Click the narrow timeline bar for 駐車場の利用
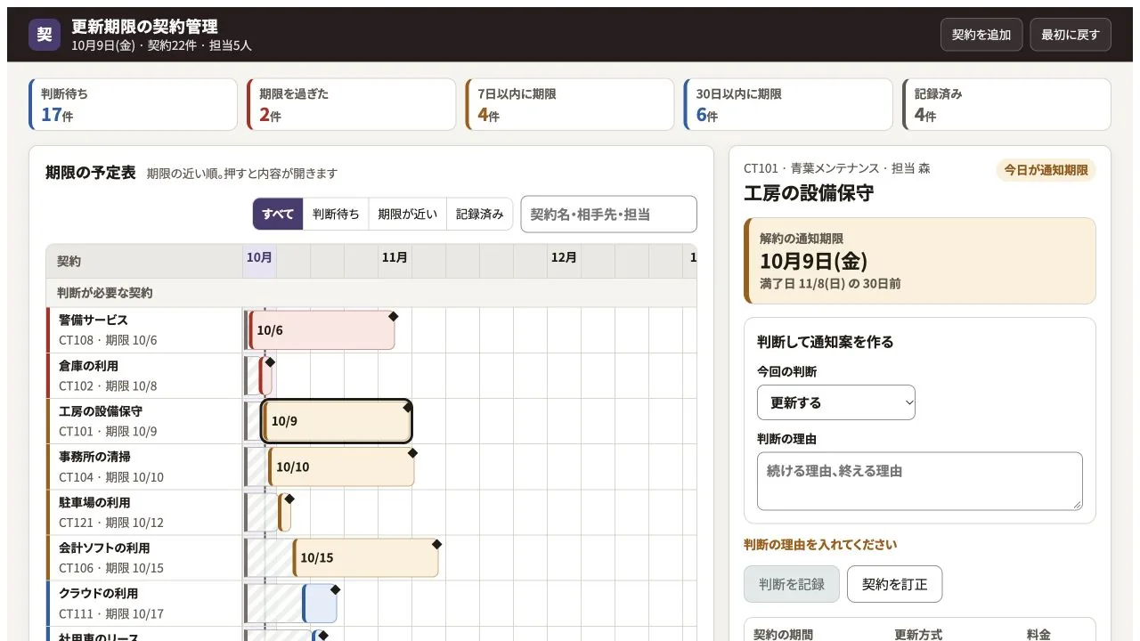The image size is (1140, 641). coord(284,512)
